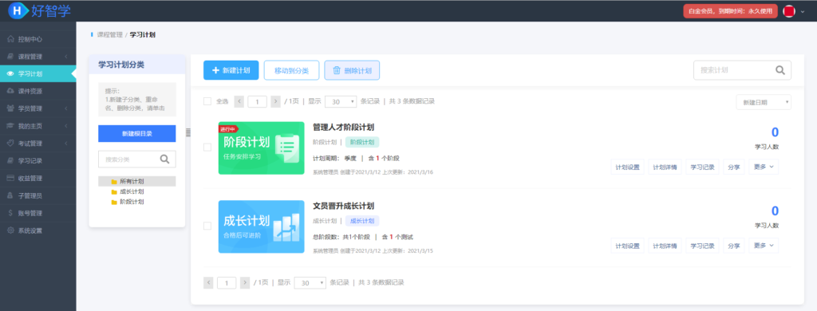Click the 删除计划 button
Viewport: 817px width, 311px height.
coord(352,70)
